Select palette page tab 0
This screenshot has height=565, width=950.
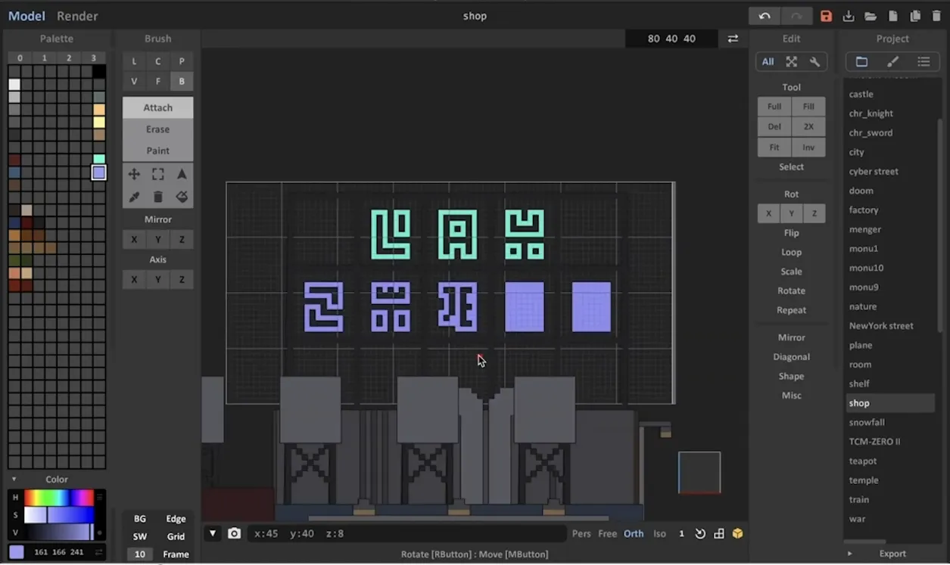(x=20, y=58)
